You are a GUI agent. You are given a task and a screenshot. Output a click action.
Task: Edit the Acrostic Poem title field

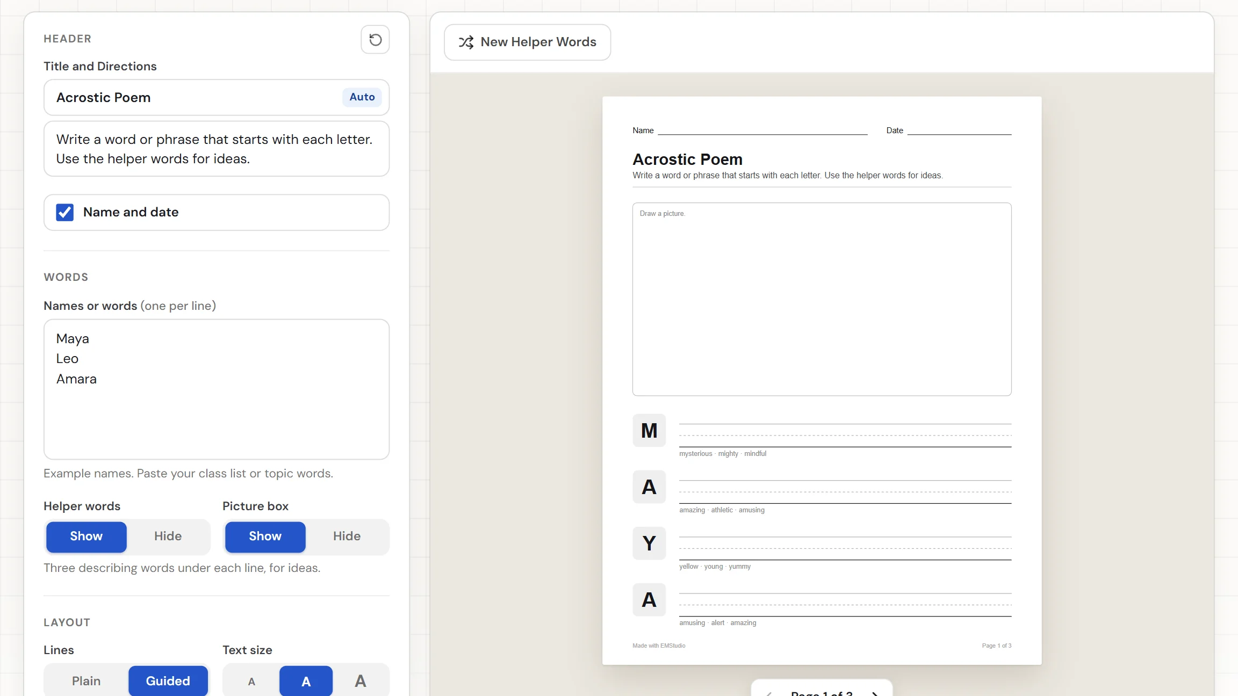click(x=217, y=97)
